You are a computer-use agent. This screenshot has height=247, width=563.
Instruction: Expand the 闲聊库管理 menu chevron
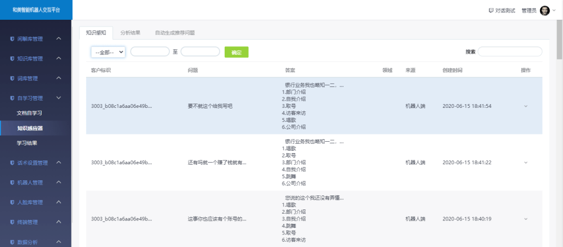59,39
